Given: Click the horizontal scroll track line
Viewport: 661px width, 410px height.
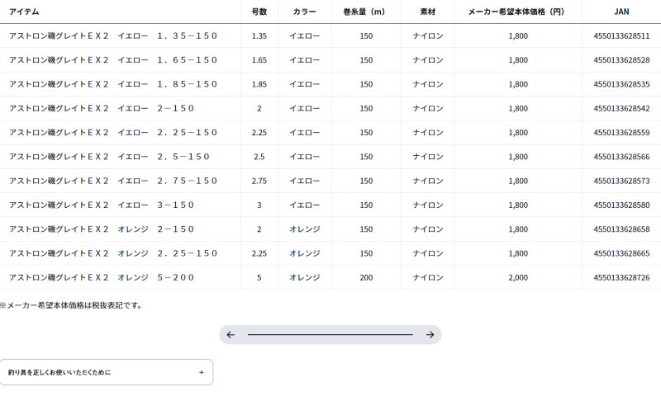Looking at the screenshot, I should click(x=330, y=335).
